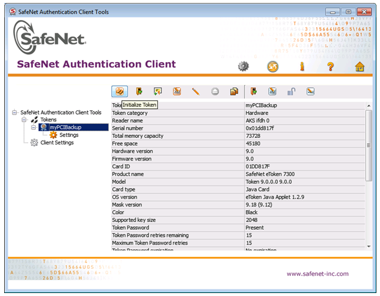Click the gray eject-style round toolbar icon
This screenshot has height=296, width=380.
pyautogui.click(x=215, y=91)
